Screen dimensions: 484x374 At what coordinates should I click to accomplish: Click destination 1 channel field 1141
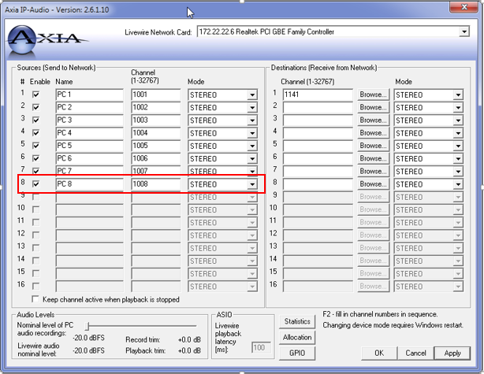(x=318, y=94)
